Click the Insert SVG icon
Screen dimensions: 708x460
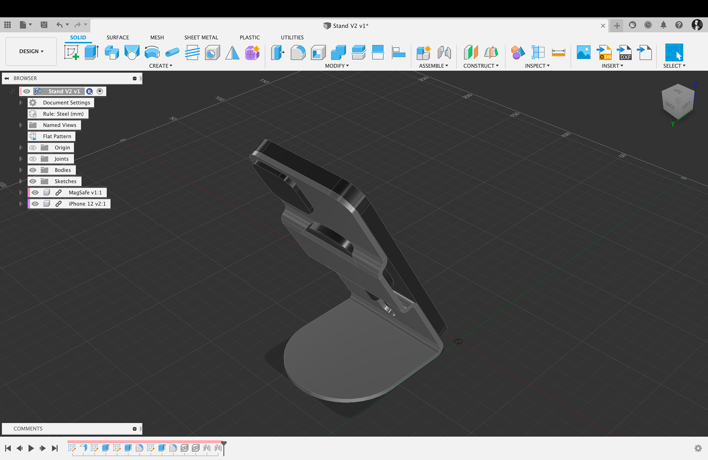coord(604,52)
